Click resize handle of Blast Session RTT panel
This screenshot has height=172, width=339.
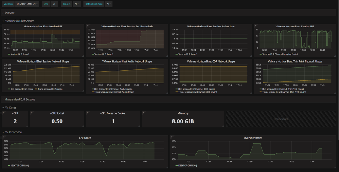pyautogui.click(x=83, y=56)
